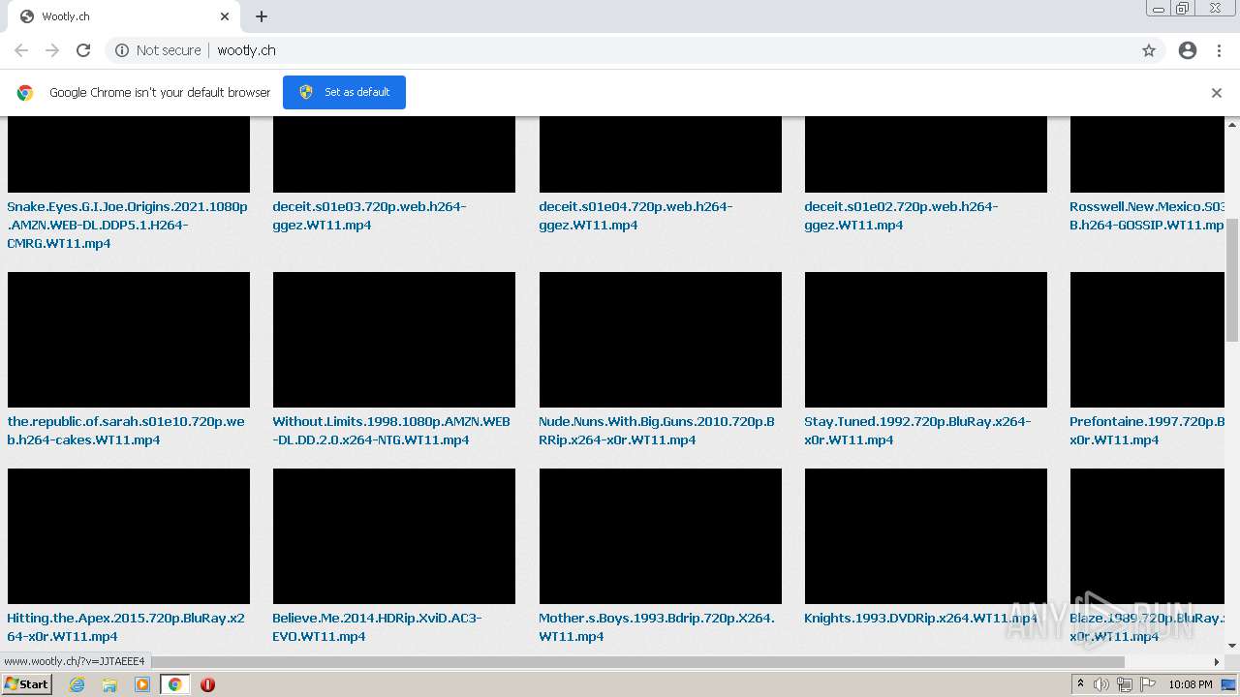Click the browser Forward arrow
Screen dimensions: 1240x697
click(x=52, y=50)
